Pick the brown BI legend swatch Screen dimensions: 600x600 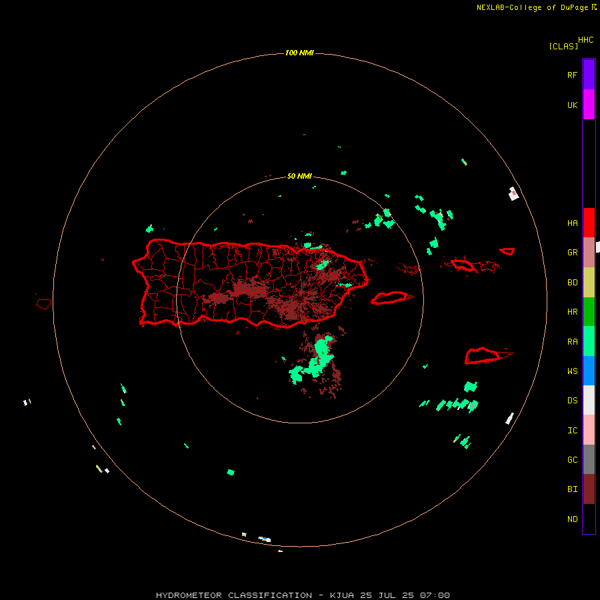pos(589,489)
